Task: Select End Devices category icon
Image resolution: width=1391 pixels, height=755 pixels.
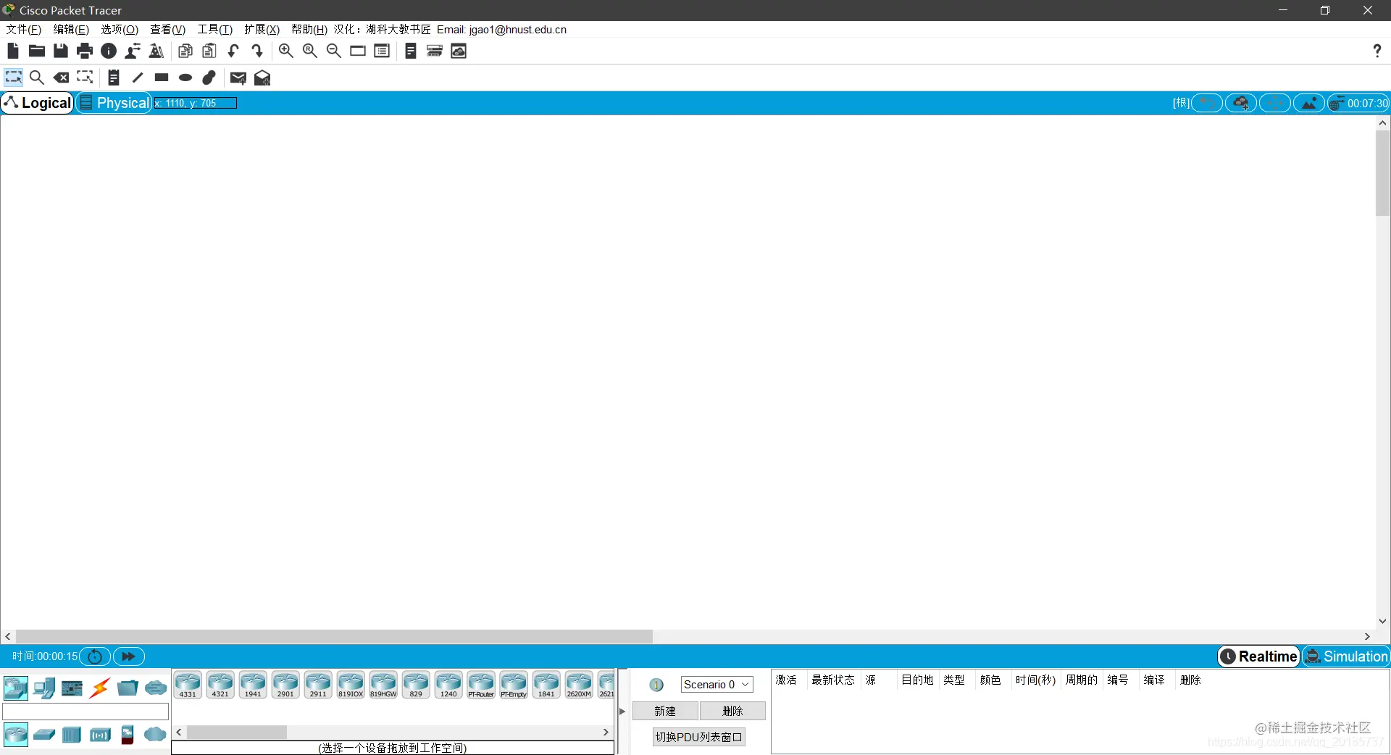Action: [44, 688]
